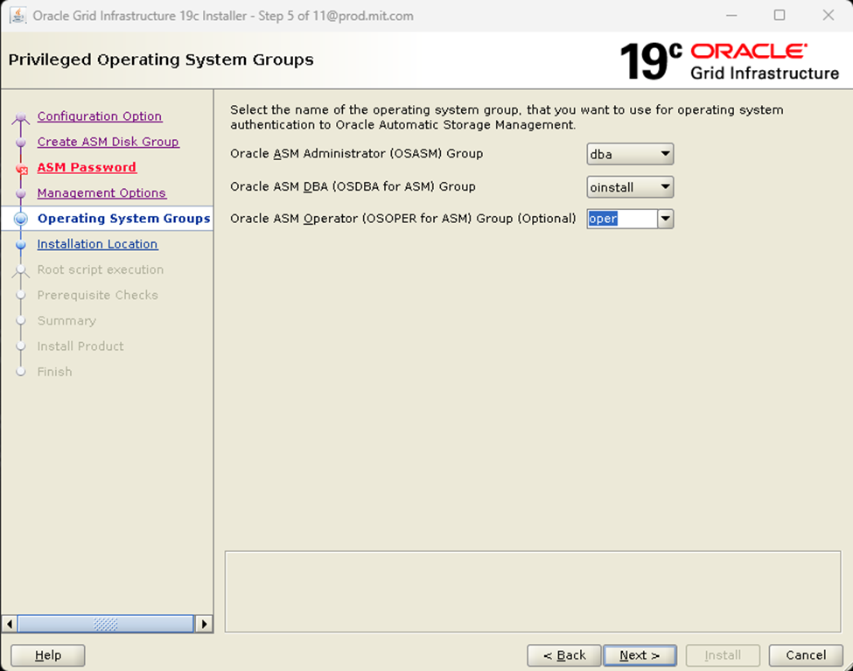Expand the OSASM Group dropdown showing dba
The image size is (853, 671).
point(630,154)
